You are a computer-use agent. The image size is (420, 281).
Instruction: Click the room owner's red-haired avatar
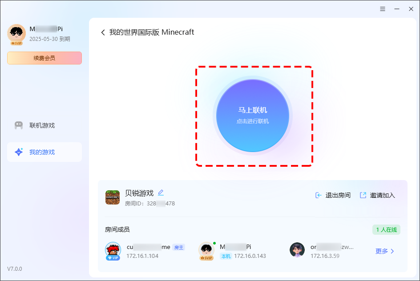coord(113,251)
